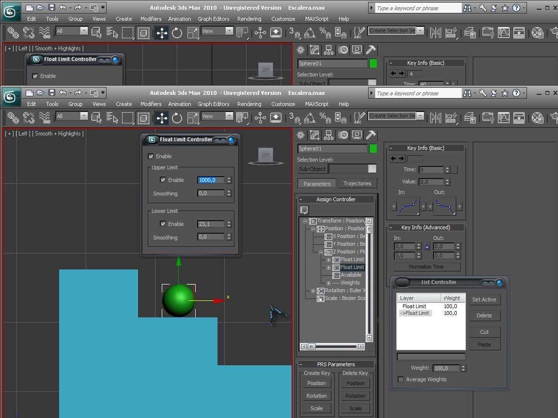Image resolution: width=558 pixels, height=418 pixels.
Task: Click Undo arrow in top window title bar
Action: point(63,7)
